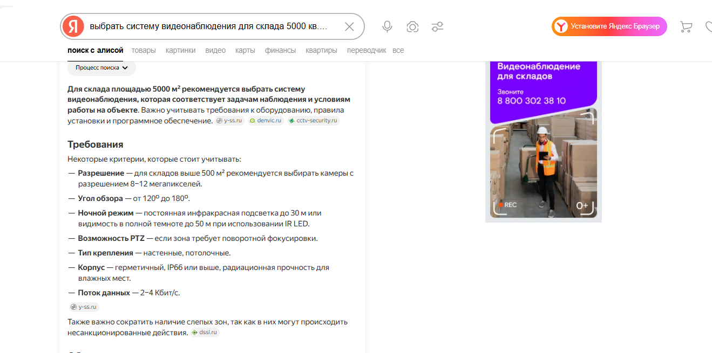Click the voice search microphone icon
This screenshot has height=353, width=712.
(386, 26)
